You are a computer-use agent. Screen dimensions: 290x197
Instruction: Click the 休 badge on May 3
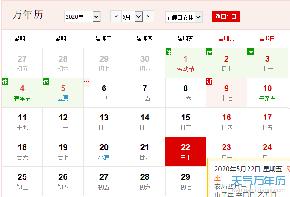click(x=250, y=52)
